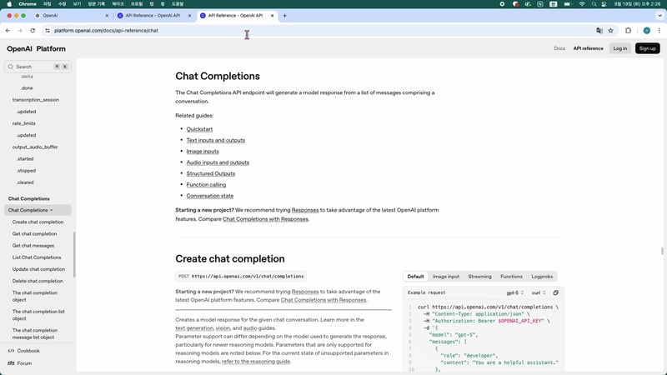Open the gpt-5 model dropdown
667x375 pixels.
514,292
